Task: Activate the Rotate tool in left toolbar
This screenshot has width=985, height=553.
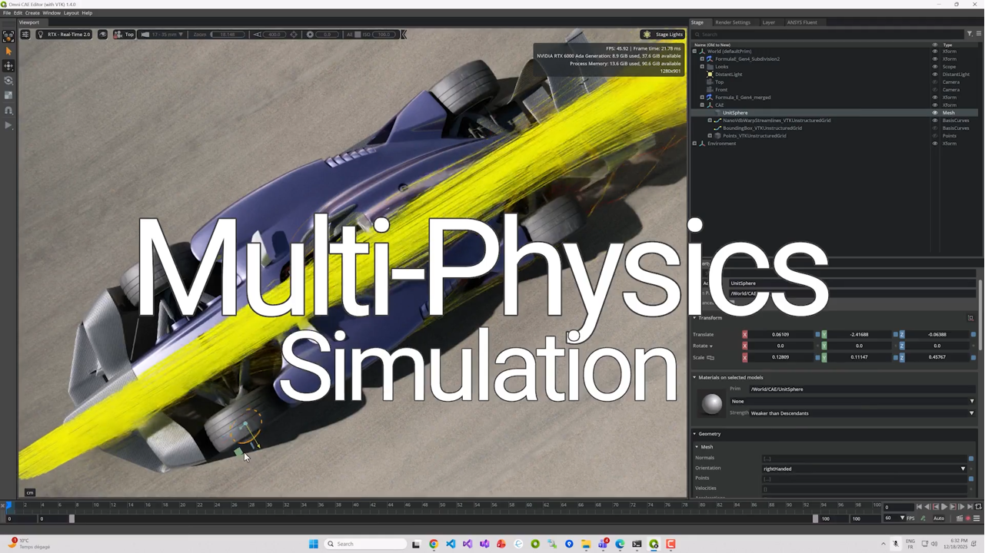Action: (8, 81)
